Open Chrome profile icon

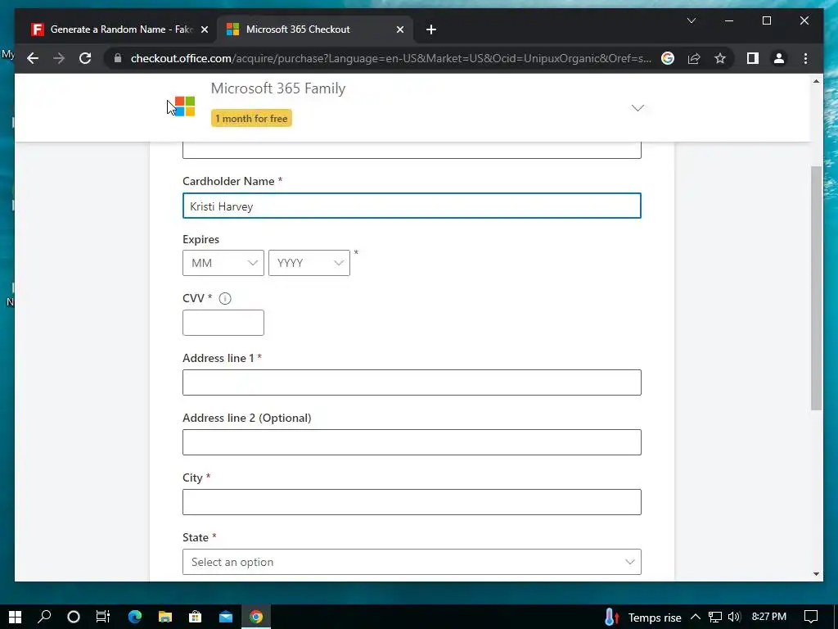[779, 58]
